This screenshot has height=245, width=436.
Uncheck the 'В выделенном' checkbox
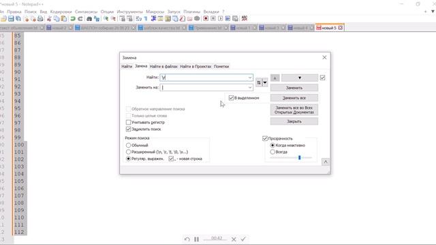tap(231, 98)
